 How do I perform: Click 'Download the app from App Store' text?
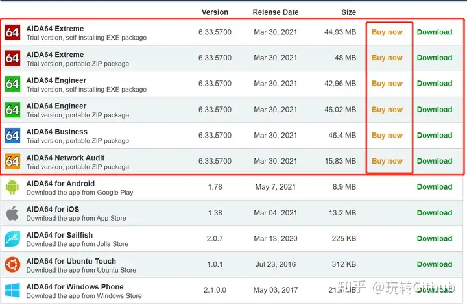77,218
